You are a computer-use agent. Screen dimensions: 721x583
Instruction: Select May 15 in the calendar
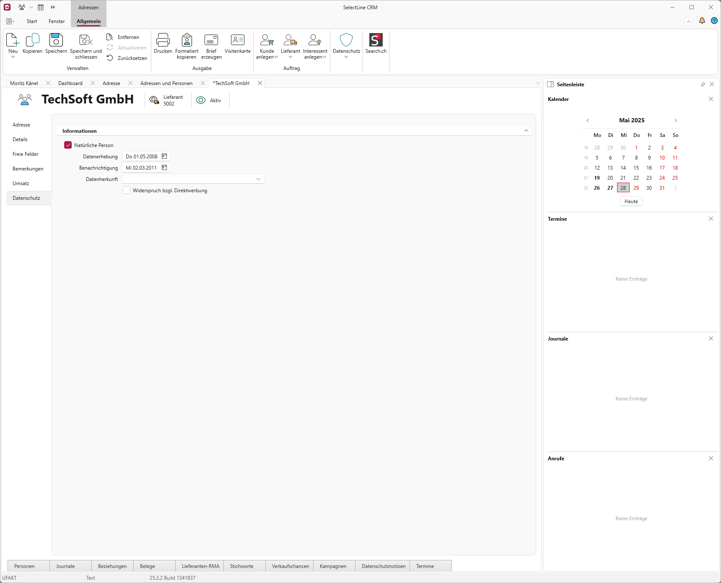tap(636, 168)
